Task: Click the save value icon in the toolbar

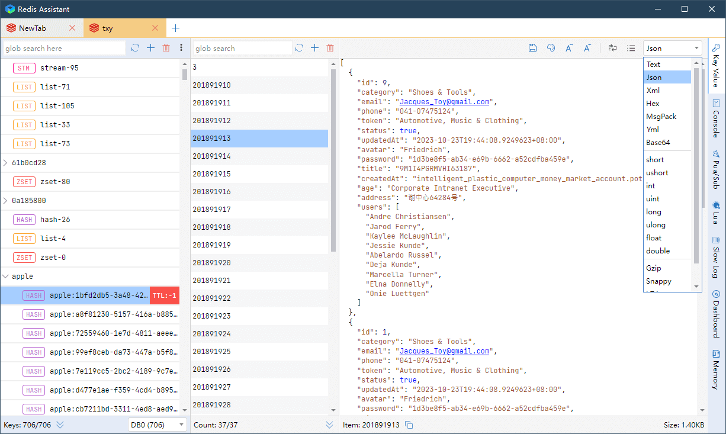Action: click(532, 48)
